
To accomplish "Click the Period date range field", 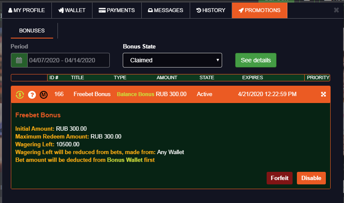I will pyautogui.click(x=68, y=60).
